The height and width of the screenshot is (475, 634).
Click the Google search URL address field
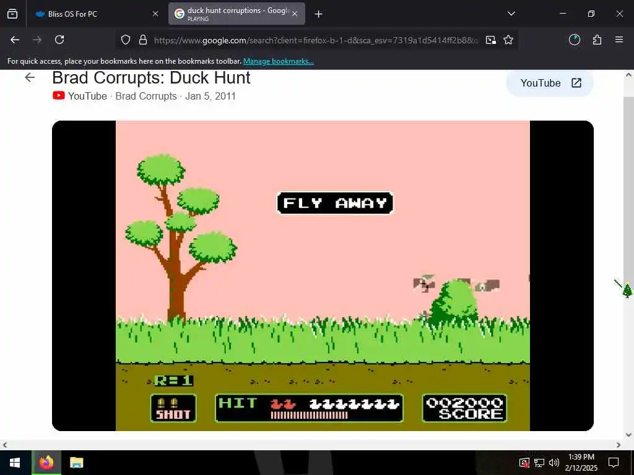tap(316, 40)
